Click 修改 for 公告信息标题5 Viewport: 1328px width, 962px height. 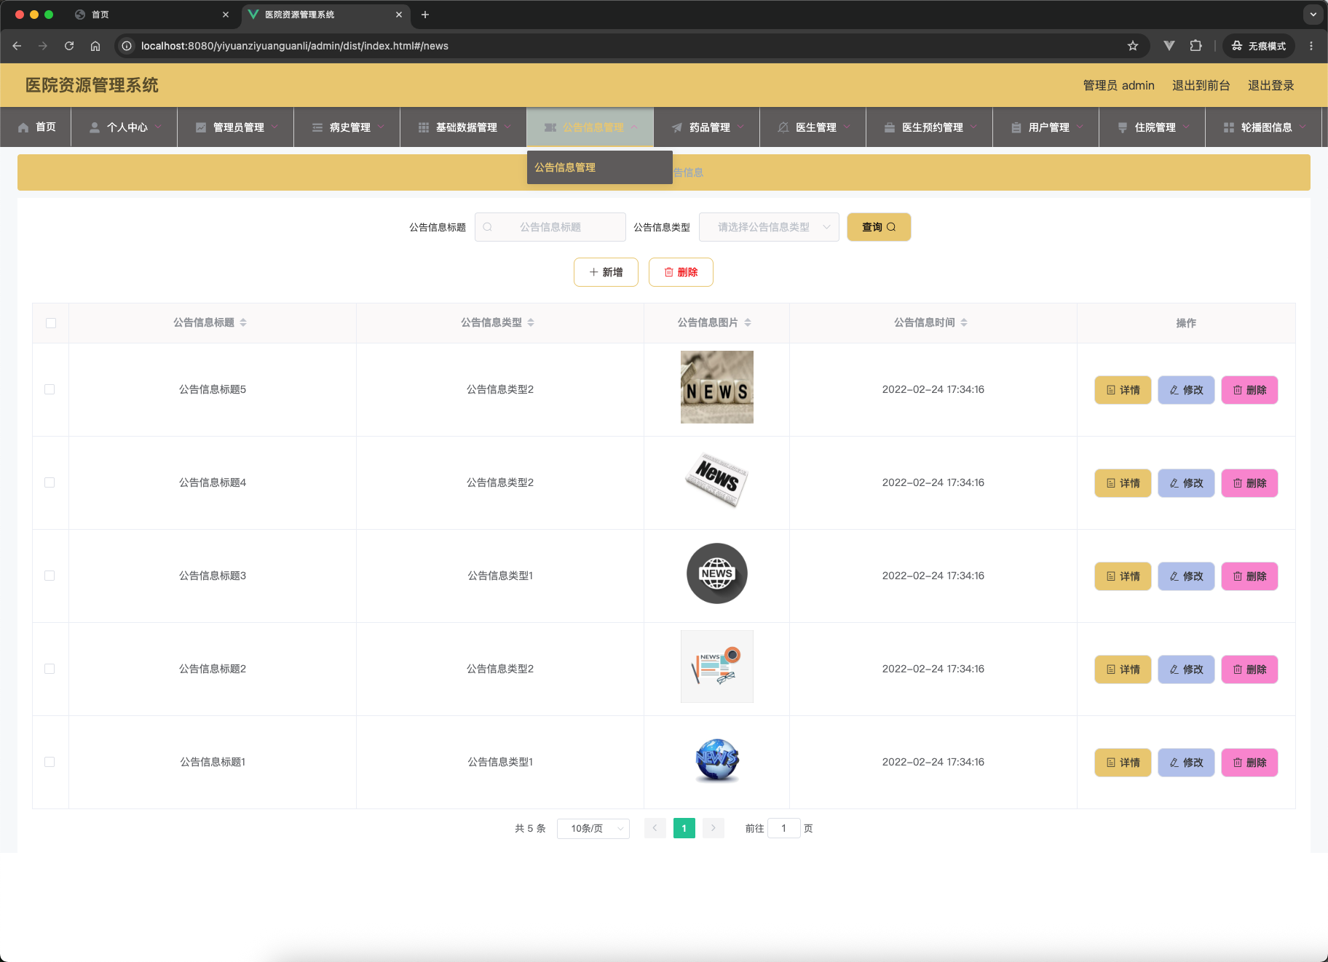pyautogui.click(x=1186, y=390)
